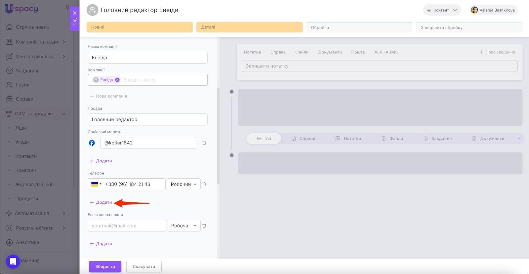Click the Facebook icon in social networks
This screenshot has width=529, height=274.
[92, 143]
